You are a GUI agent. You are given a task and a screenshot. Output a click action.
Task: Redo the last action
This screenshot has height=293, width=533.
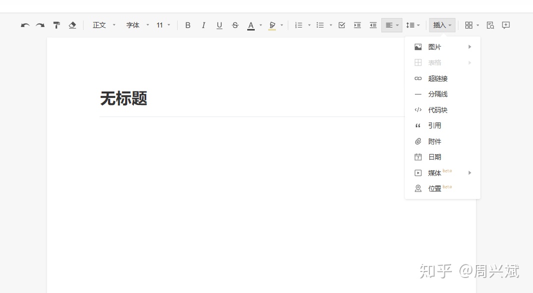(41, 25)
